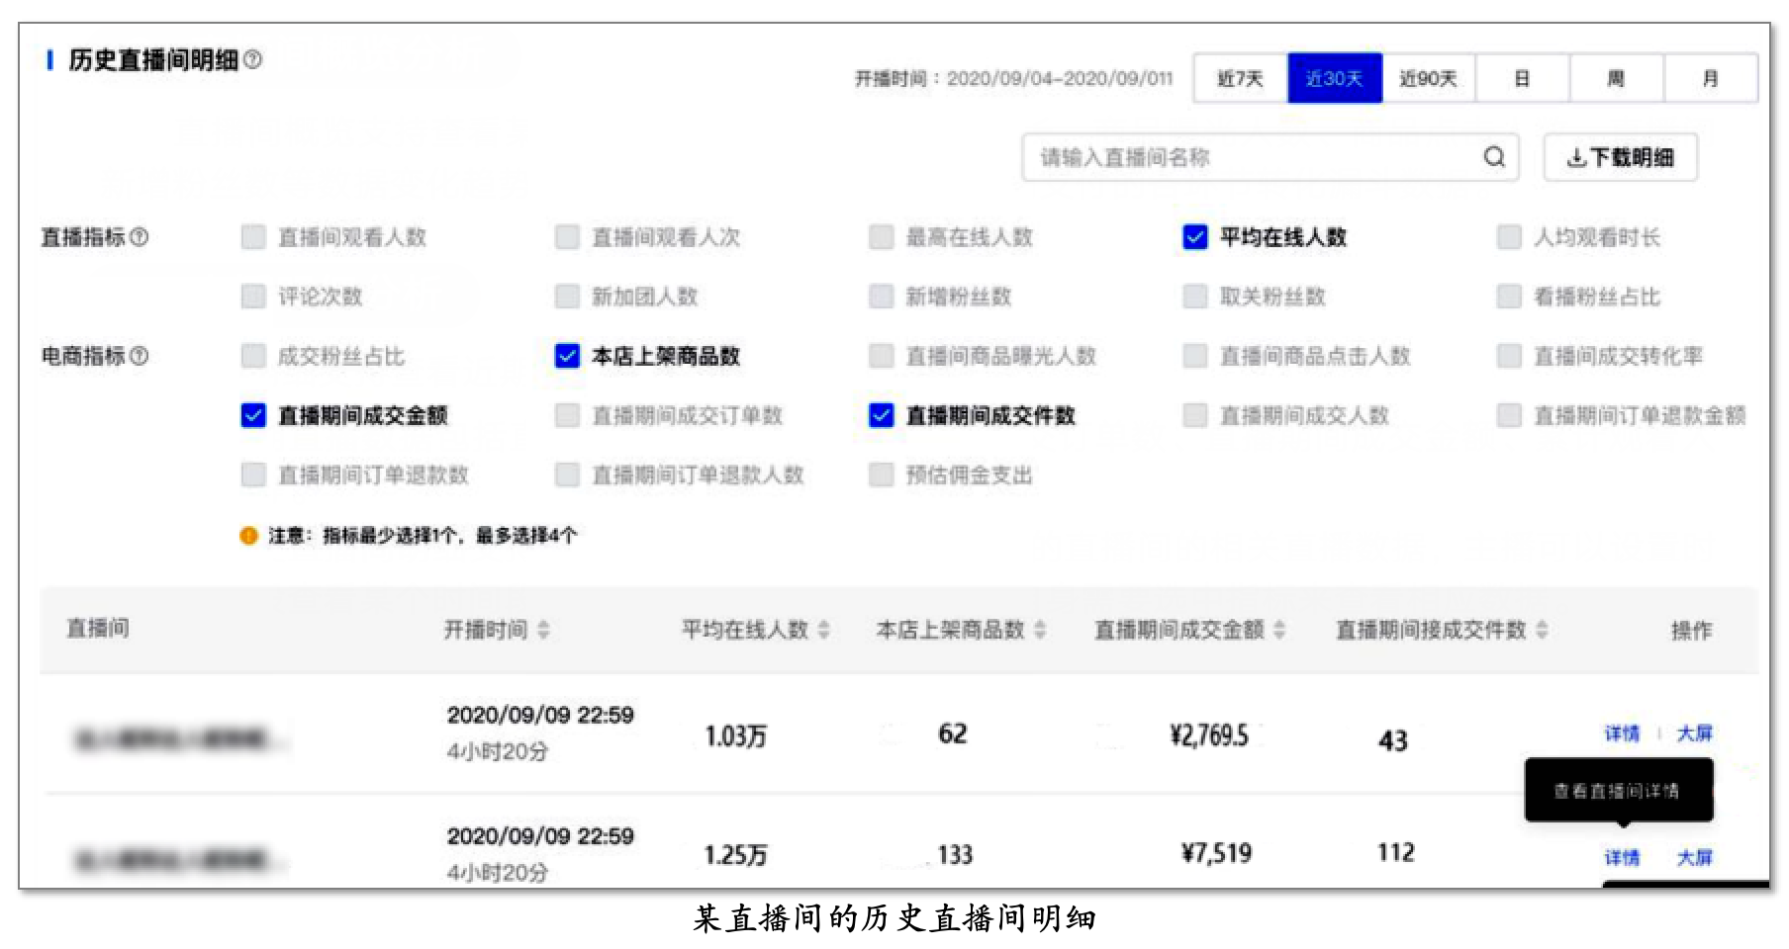Image resolution: width=1789 pixels, height=949 pixels.
Task: Check the 直播间观看人数 checkbox
Action: [x=253, y=237]
